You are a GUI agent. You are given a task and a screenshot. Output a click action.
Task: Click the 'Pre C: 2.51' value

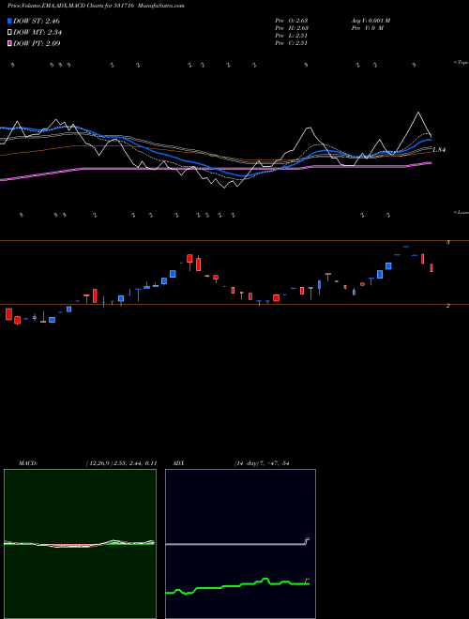click(x=292, y=43)
